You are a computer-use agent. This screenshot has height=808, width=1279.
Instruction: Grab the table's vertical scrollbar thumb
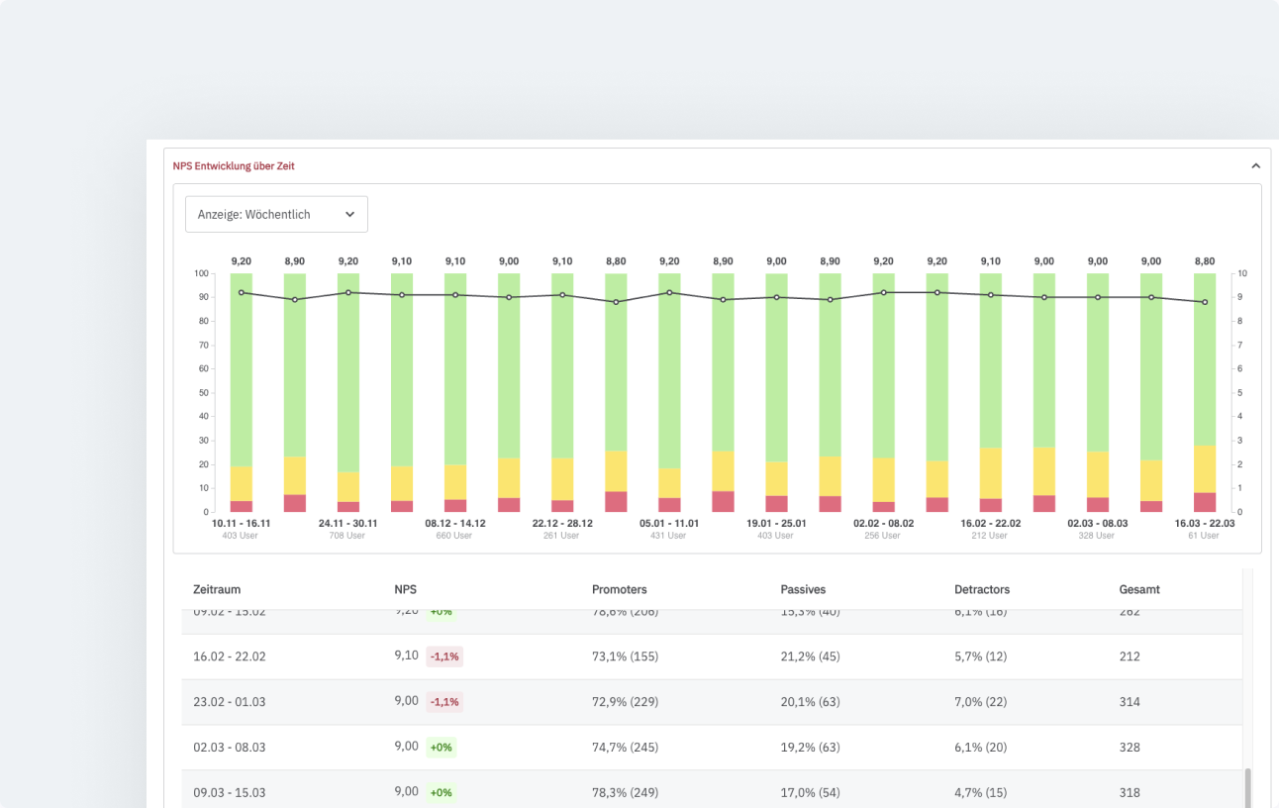[x=1246, y=787]
